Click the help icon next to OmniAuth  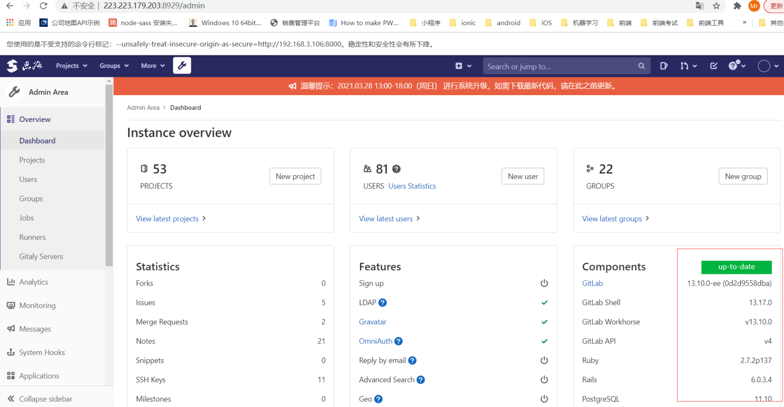tap(398, 341)
